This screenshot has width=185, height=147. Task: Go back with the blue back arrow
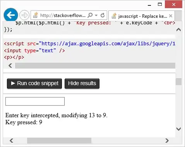pyautogui.click(x=11, y=15)
